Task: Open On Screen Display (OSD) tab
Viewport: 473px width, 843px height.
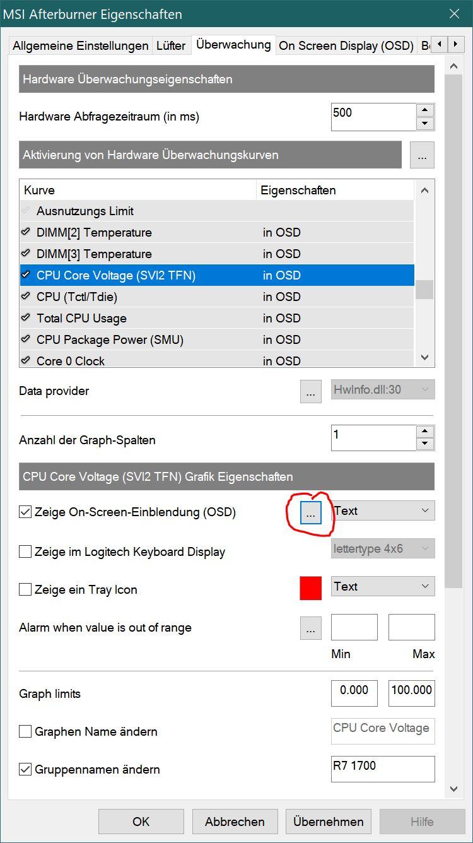Action: 346,46
